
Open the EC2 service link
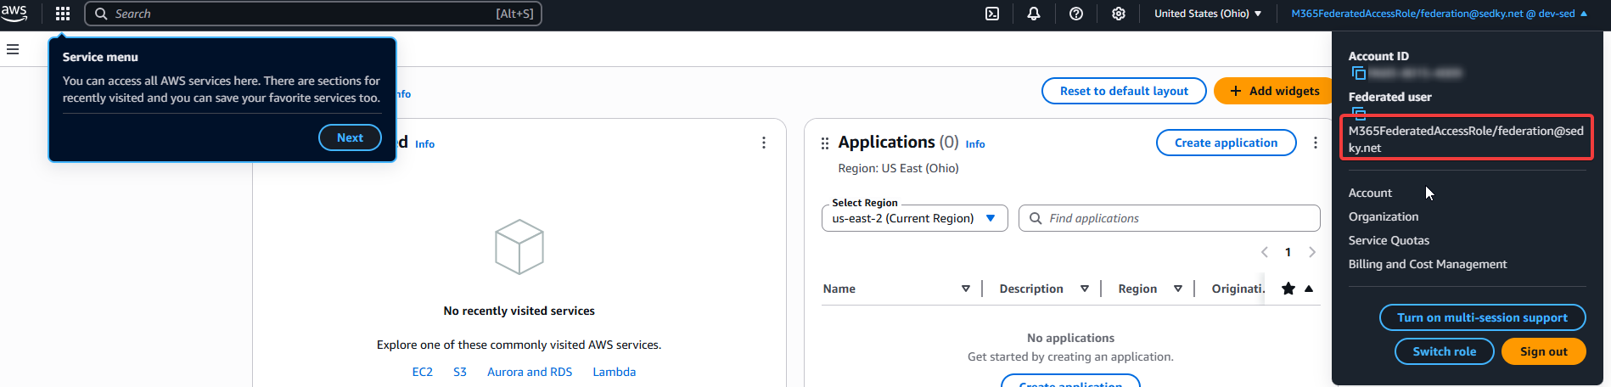tap(423, 372)
